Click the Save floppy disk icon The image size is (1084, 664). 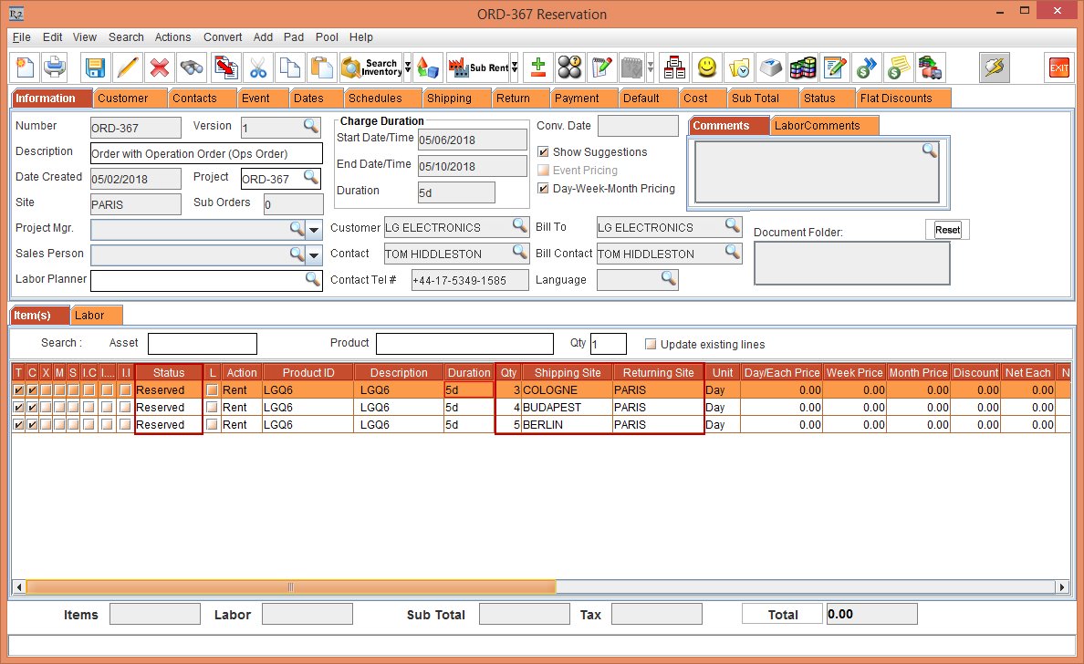coord(95,67)
